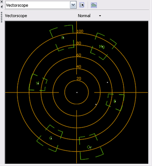Close the scopes panel with X
Image resolution: width=152 pixels, height=166 pixels.
click(2, 2)
